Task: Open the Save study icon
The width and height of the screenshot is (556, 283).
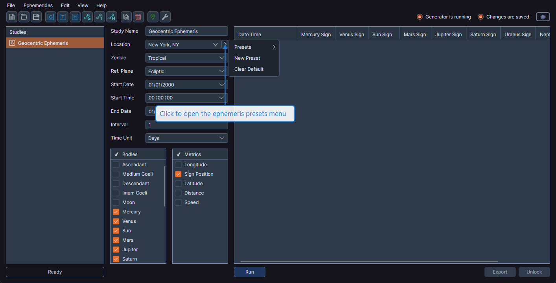Action: pyautogui.click(x=36, y=17)
